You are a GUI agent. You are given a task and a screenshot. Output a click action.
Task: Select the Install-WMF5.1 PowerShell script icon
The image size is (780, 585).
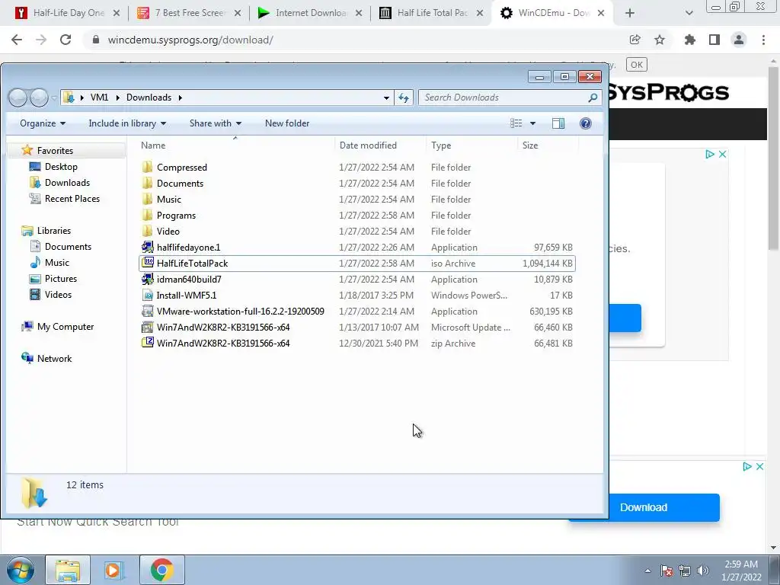pos(148,295)
